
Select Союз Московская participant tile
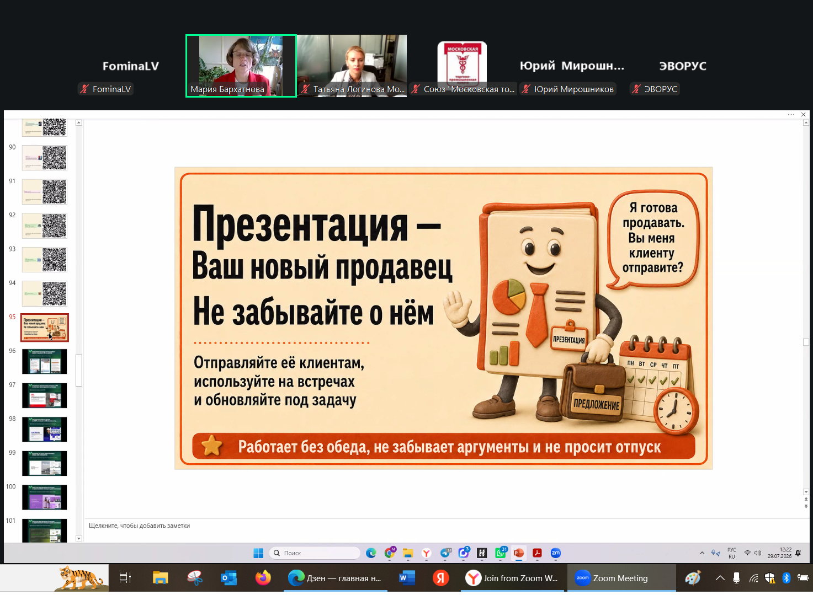pos(463,66)
